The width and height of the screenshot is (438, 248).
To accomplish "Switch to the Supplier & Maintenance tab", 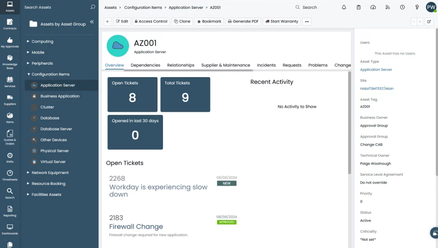I will click(225, 65).
